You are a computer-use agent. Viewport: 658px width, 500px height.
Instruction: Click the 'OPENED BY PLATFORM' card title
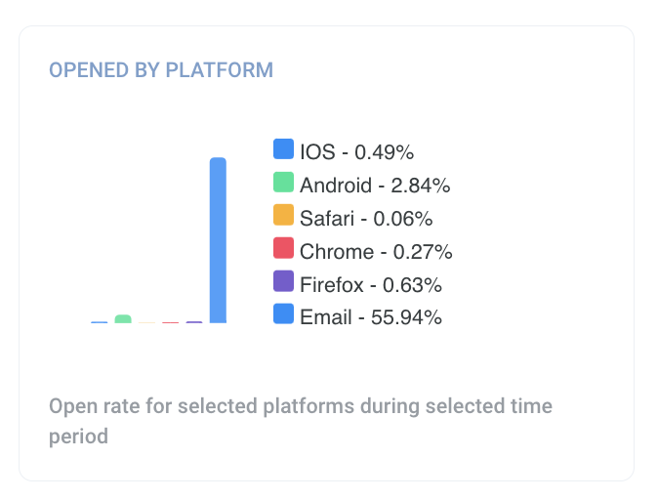pyautogui.click(x=161, y=70)
